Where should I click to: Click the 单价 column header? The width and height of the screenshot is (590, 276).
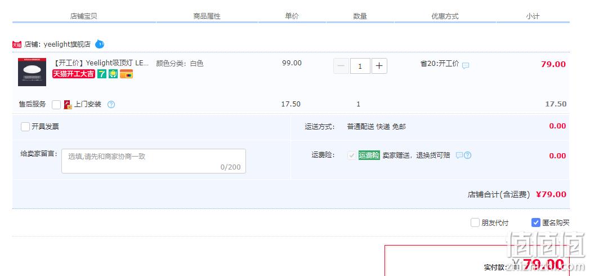tap(292, 16)
